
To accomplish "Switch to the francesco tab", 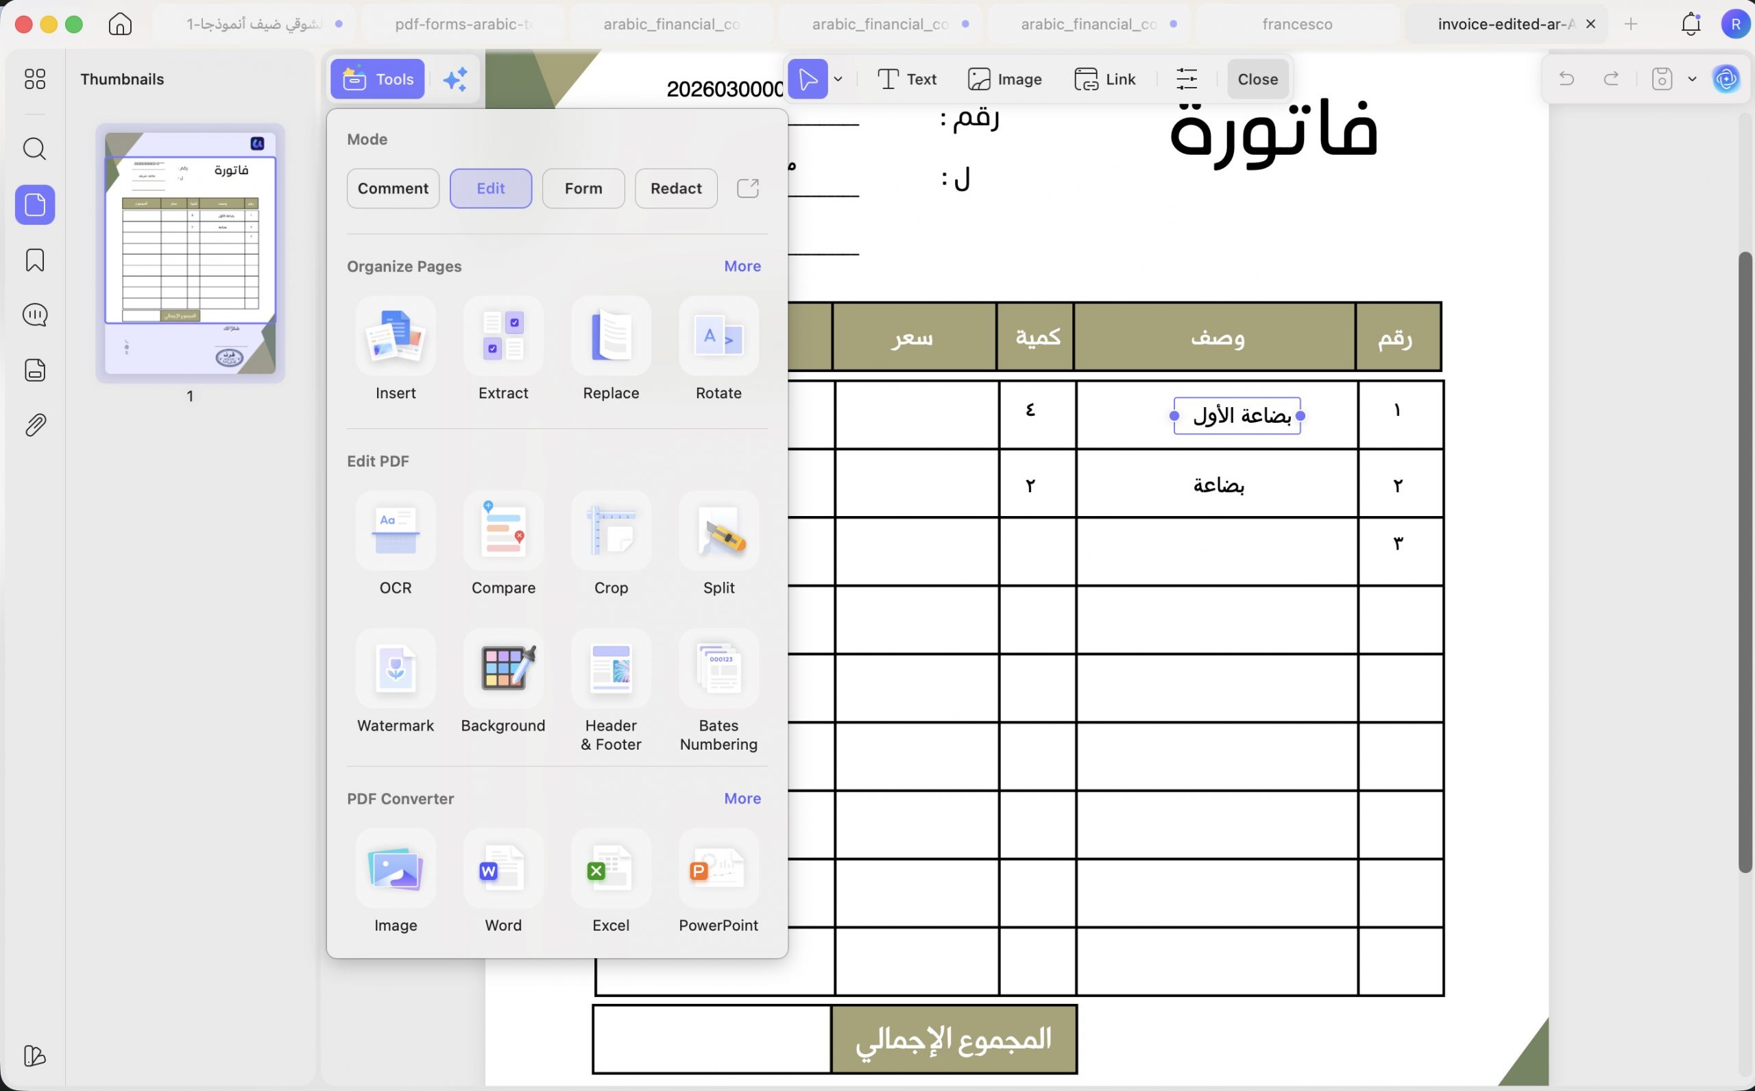I will tap(1297, 24).
